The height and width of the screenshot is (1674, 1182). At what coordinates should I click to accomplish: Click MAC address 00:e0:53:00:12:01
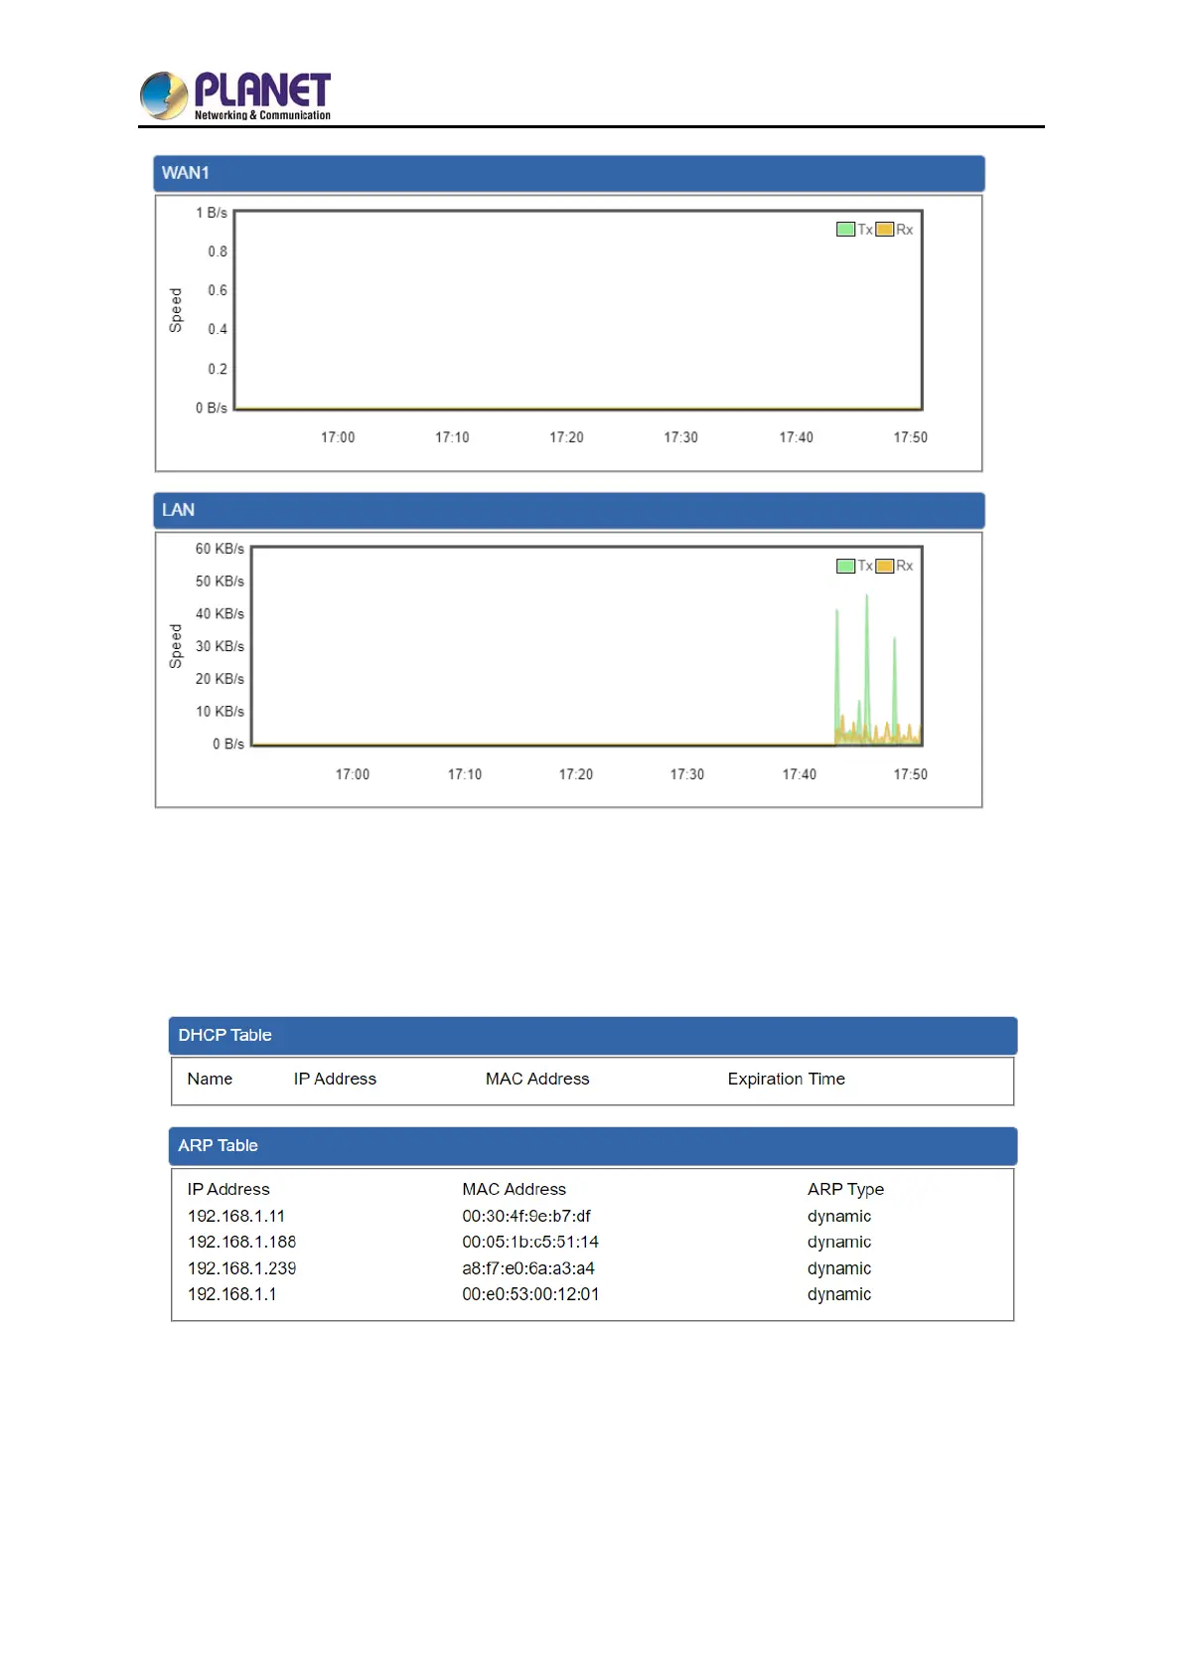(530, 1295)
